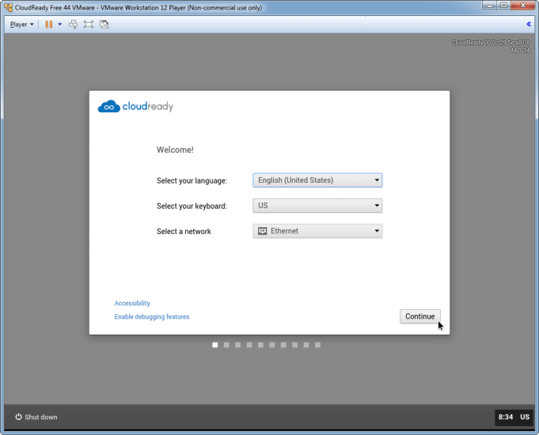The image size is (539, 435).
Task: Maximize the VMware Player window
Action: (503, 6)
